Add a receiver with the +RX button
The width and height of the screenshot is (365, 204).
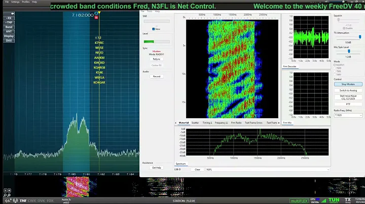pyautogui.click(x=9, y=18)
